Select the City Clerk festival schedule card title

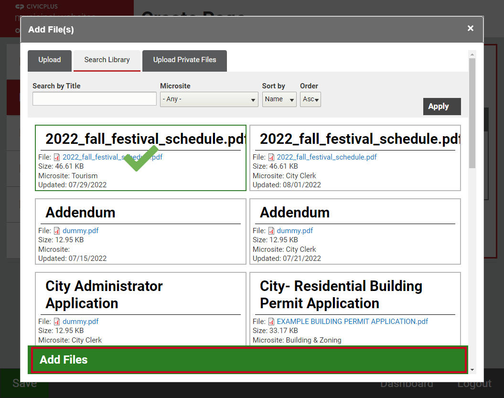pyautogui.click(x=360, y=139)
